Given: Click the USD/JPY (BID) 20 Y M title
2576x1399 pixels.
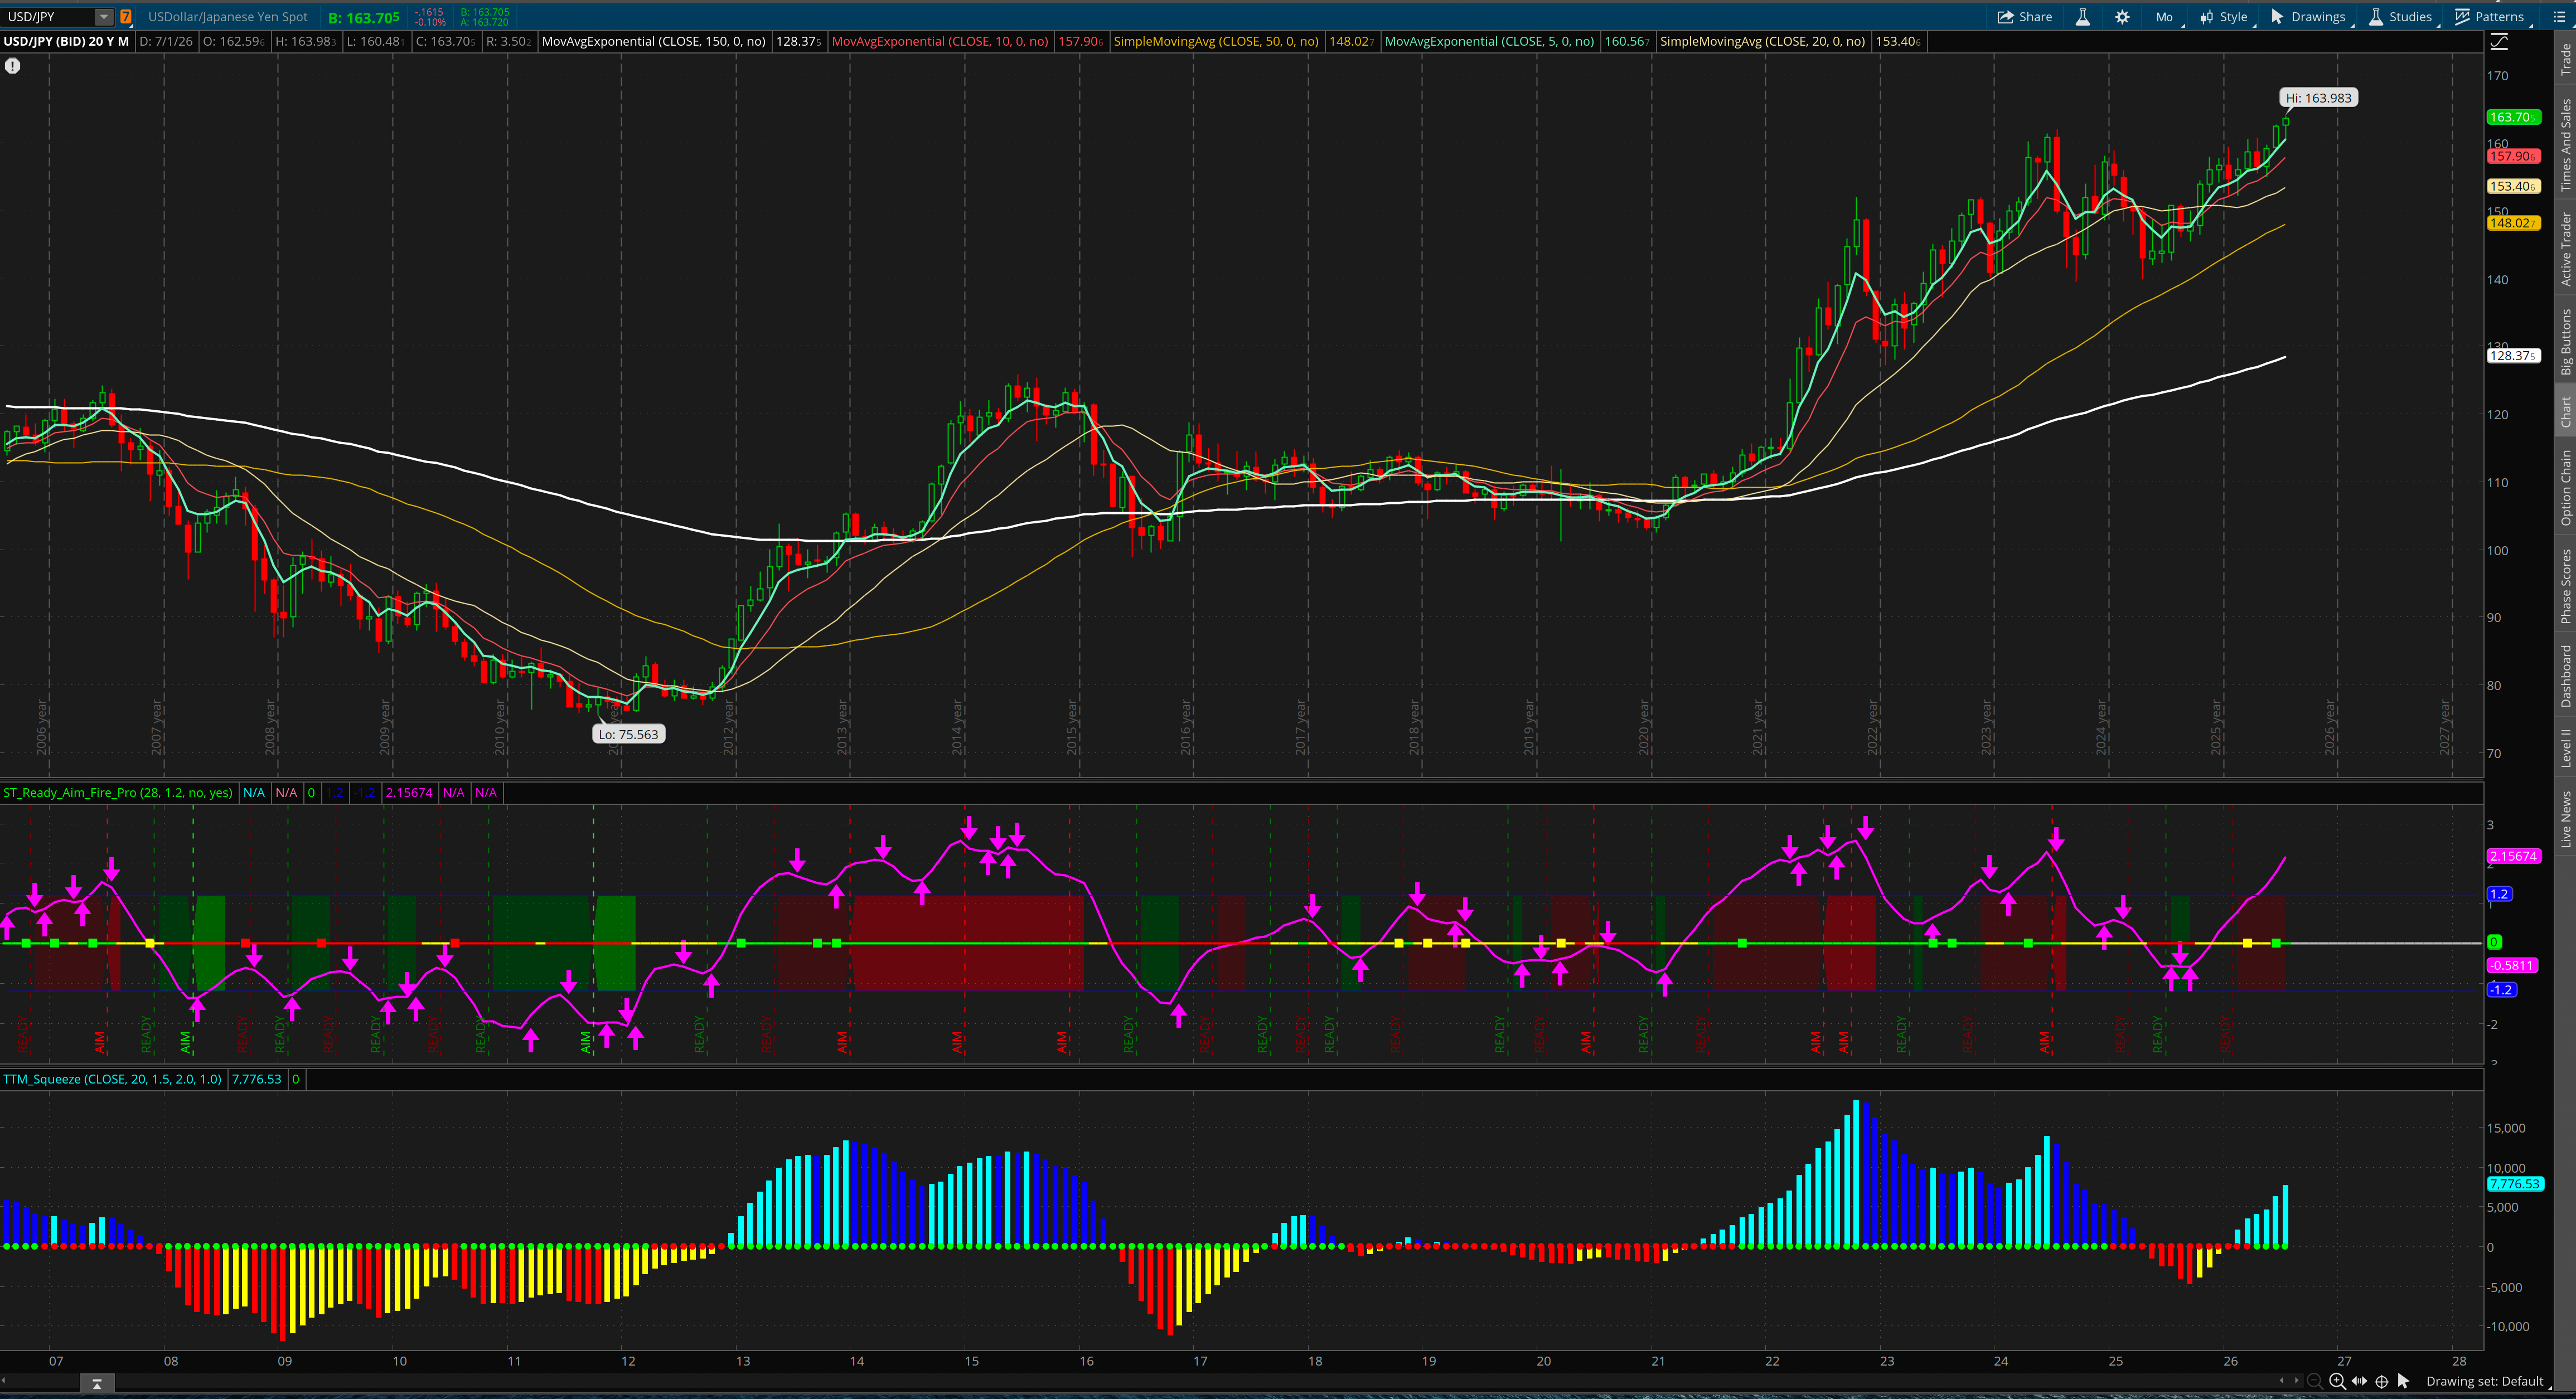Looking at the screenshot, I should (x=66, y=42).
